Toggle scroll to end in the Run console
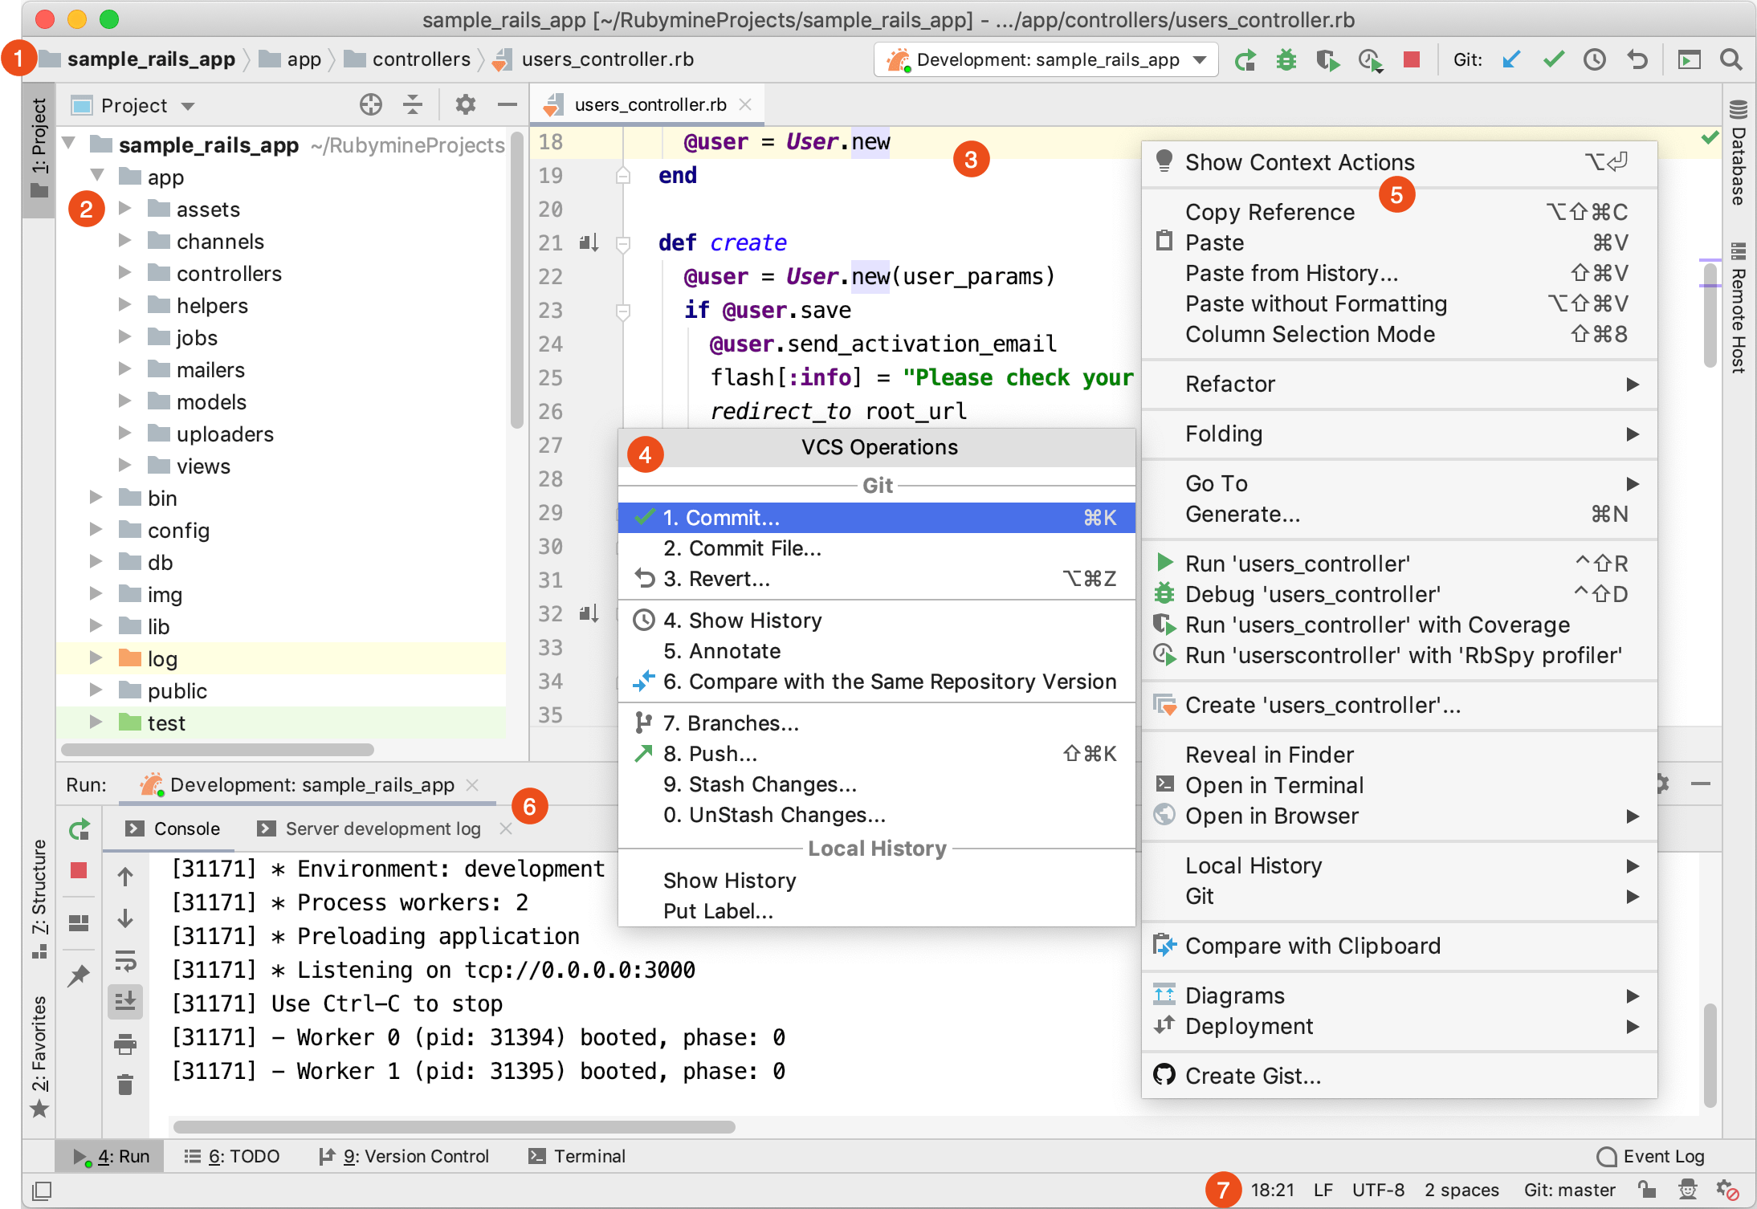 coord(125,1002)
